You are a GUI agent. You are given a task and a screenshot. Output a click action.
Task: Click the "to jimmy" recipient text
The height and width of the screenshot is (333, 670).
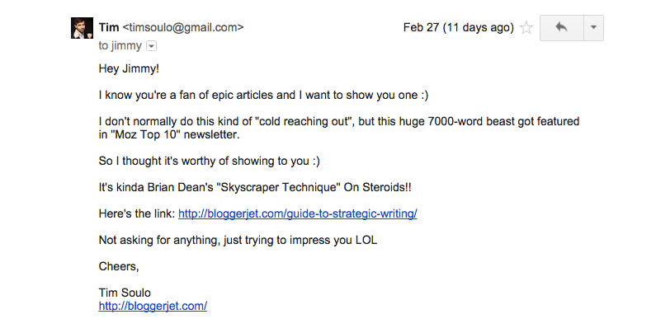120,46
